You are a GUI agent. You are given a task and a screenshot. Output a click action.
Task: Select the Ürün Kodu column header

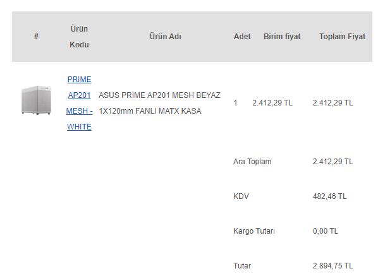[79, 37]
